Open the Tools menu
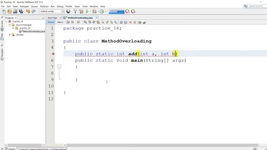267x150 pixels. click(85, 6)
